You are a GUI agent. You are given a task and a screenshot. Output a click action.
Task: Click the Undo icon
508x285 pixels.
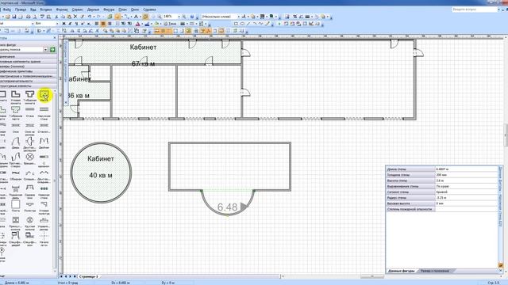pyautogui.click(x=90, y=17)
